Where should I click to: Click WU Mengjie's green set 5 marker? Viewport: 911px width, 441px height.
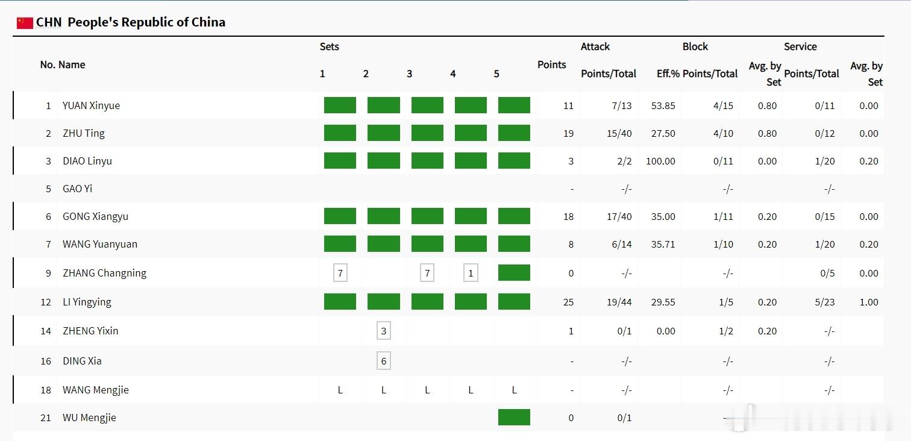[514, 418]
